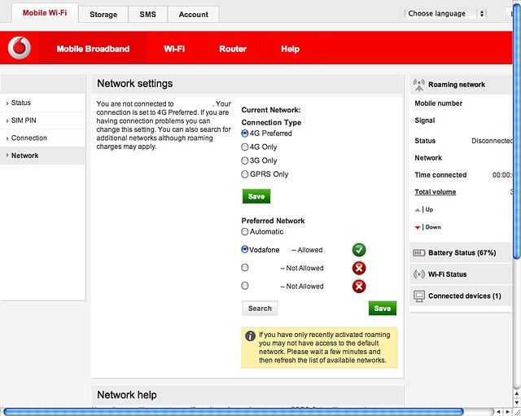521x416 pixels.
Task: Click the second red X Not Allowed icon
Action: point(359,287)
